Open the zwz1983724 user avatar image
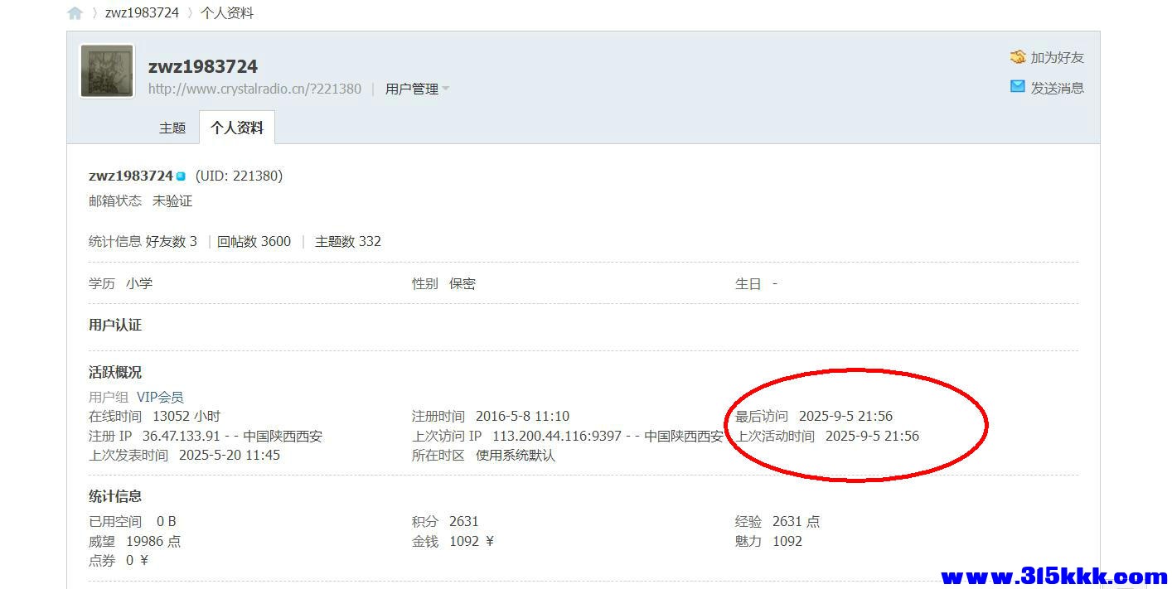The image size is (1172, 589). 107,71
